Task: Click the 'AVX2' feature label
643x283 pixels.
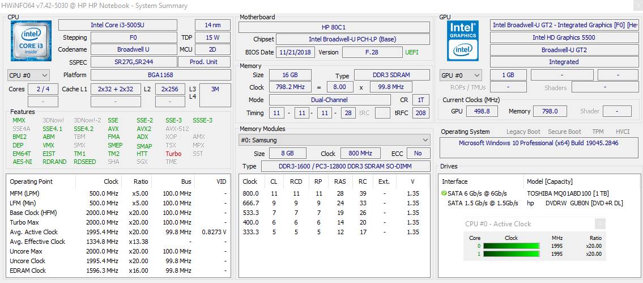Action: click(x=144, y=129)
